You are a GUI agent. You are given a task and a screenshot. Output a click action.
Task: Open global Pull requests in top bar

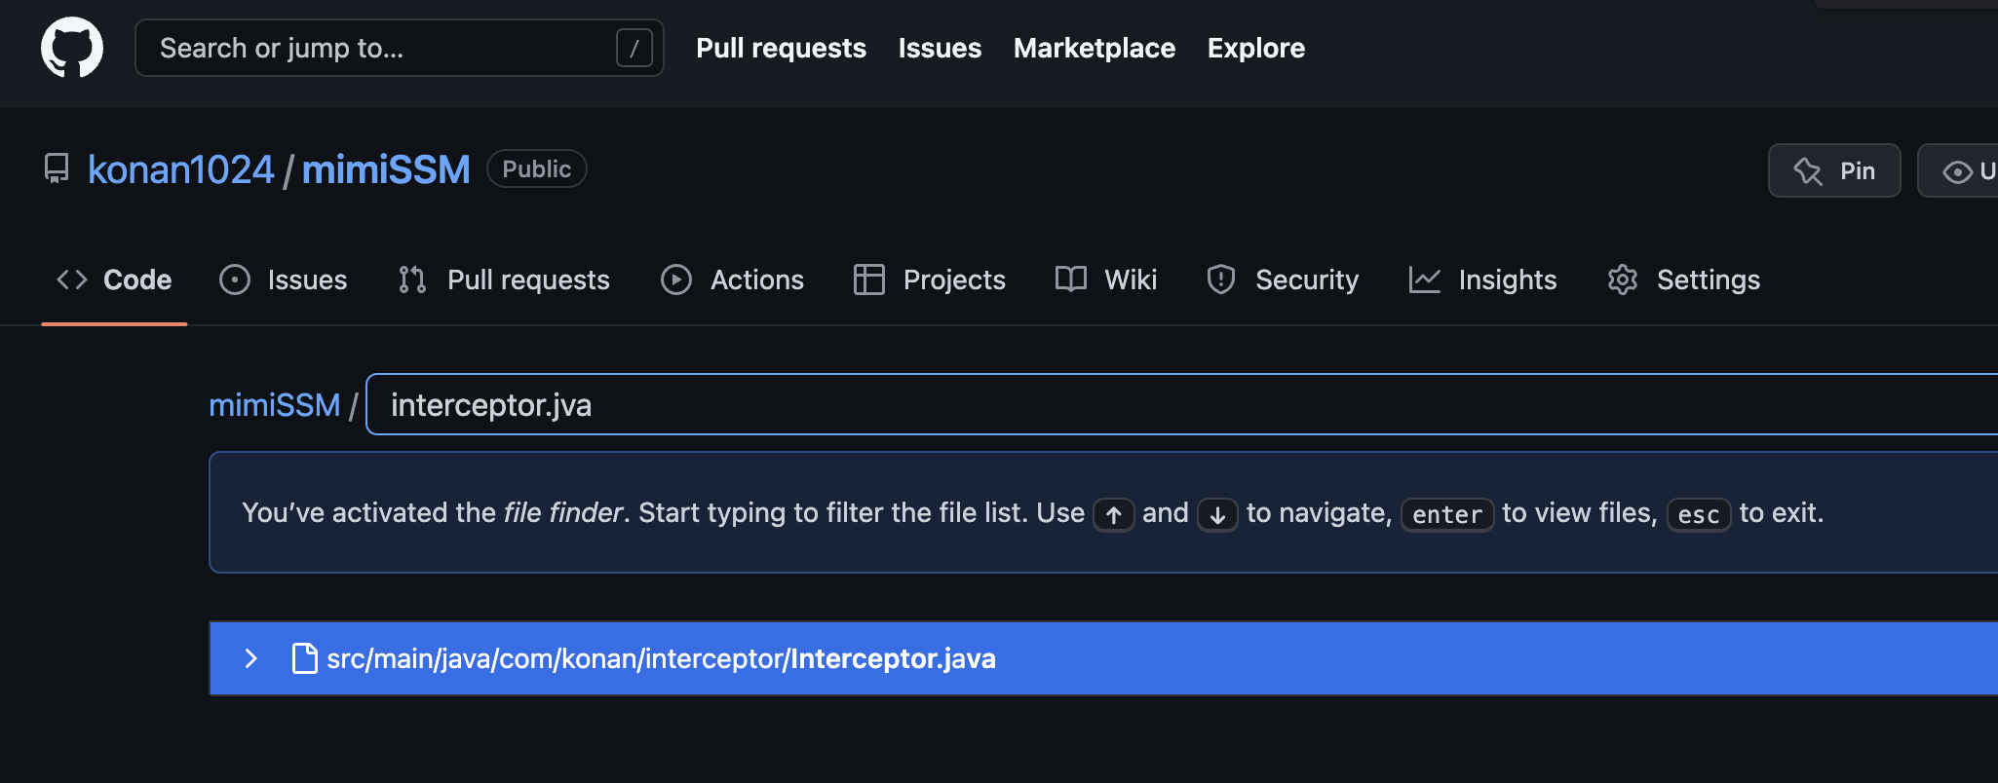pos(781,48)
